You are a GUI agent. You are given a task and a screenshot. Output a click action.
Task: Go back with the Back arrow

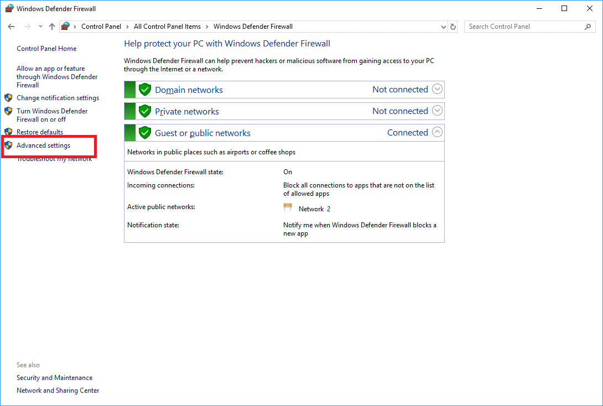(11, 27)
